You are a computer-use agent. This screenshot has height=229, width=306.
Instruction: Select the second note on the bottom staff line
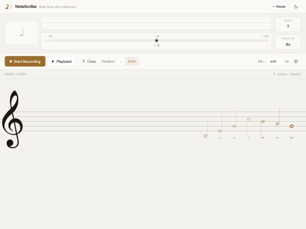(x=220, y=131)
